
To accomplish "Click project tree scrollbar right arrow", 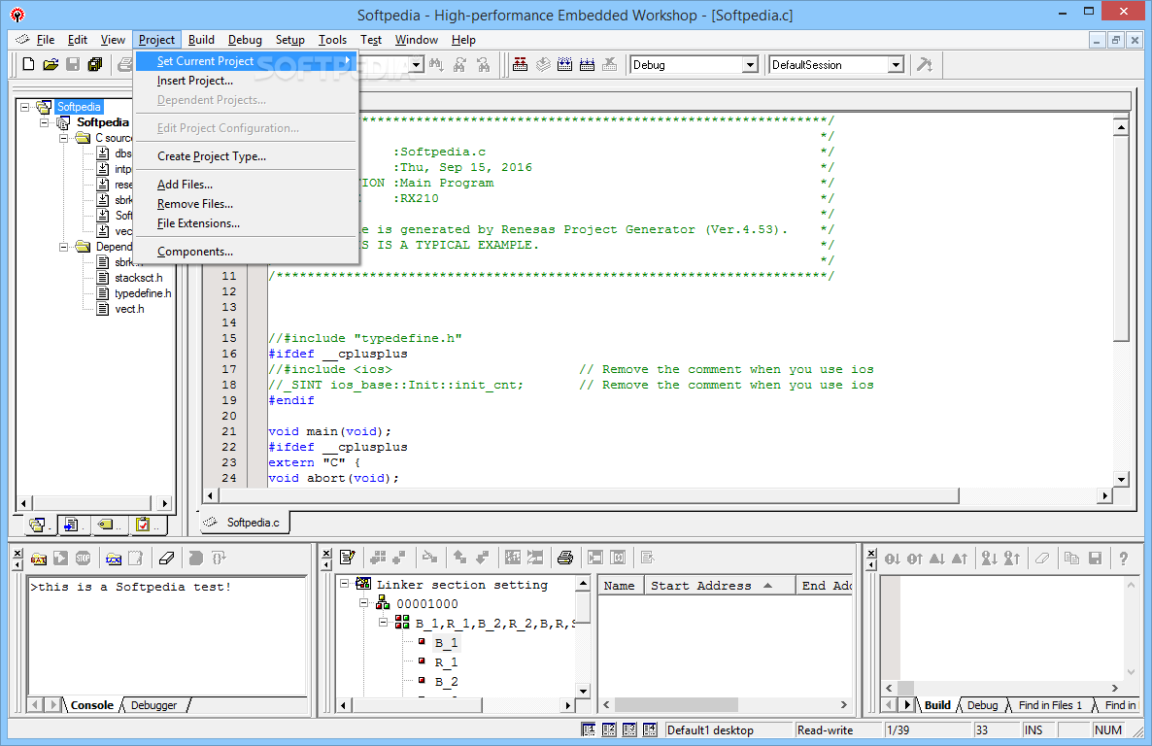I will tap(164, 503).
